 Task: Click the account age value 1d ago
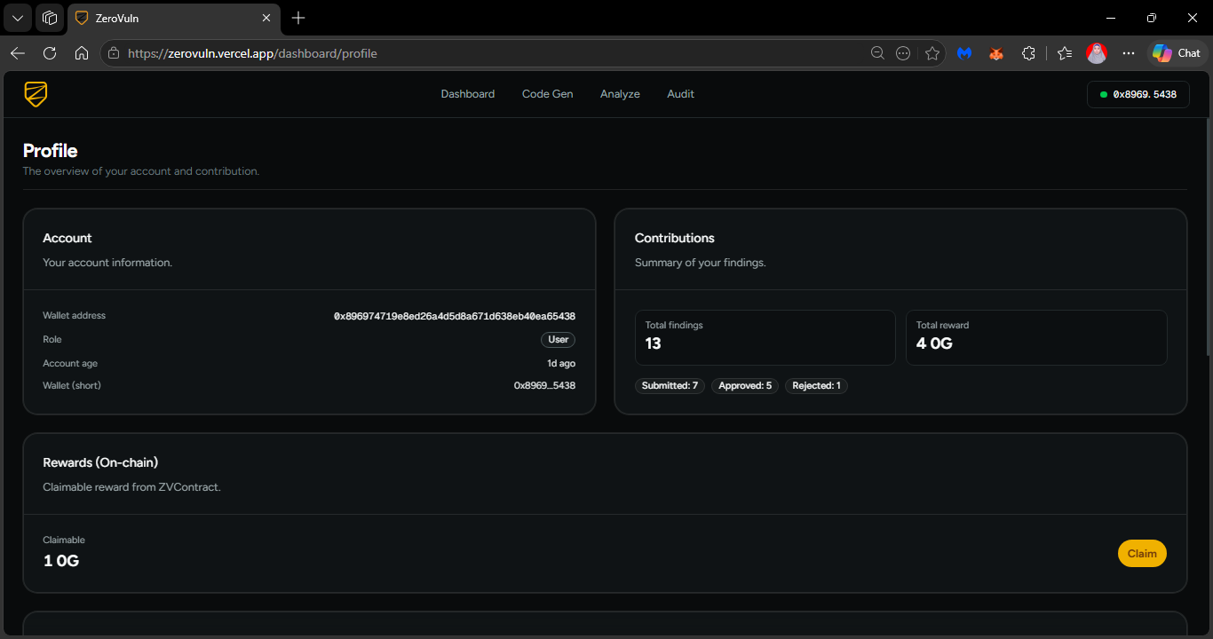pos(561,363)
